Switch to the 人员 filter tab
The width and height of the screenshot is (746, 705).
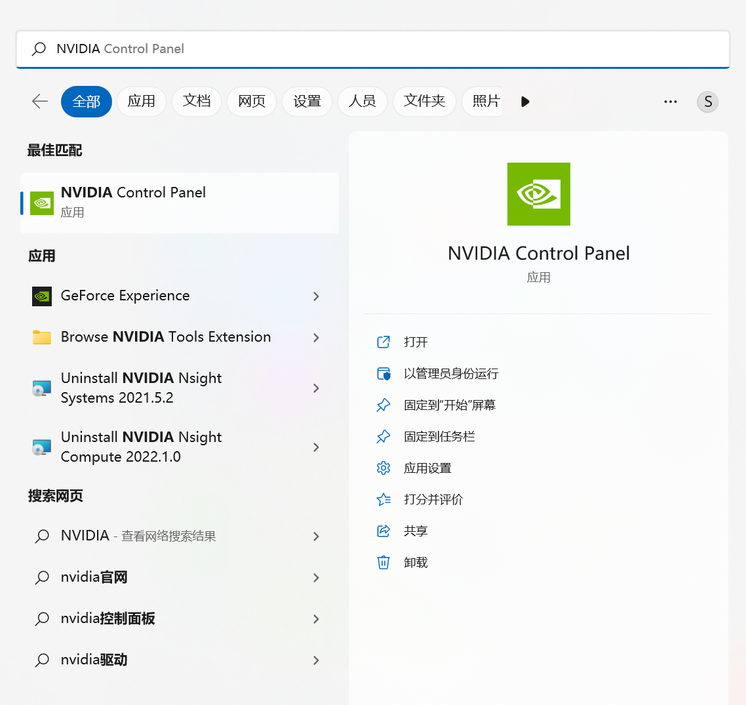click(362, 102)
